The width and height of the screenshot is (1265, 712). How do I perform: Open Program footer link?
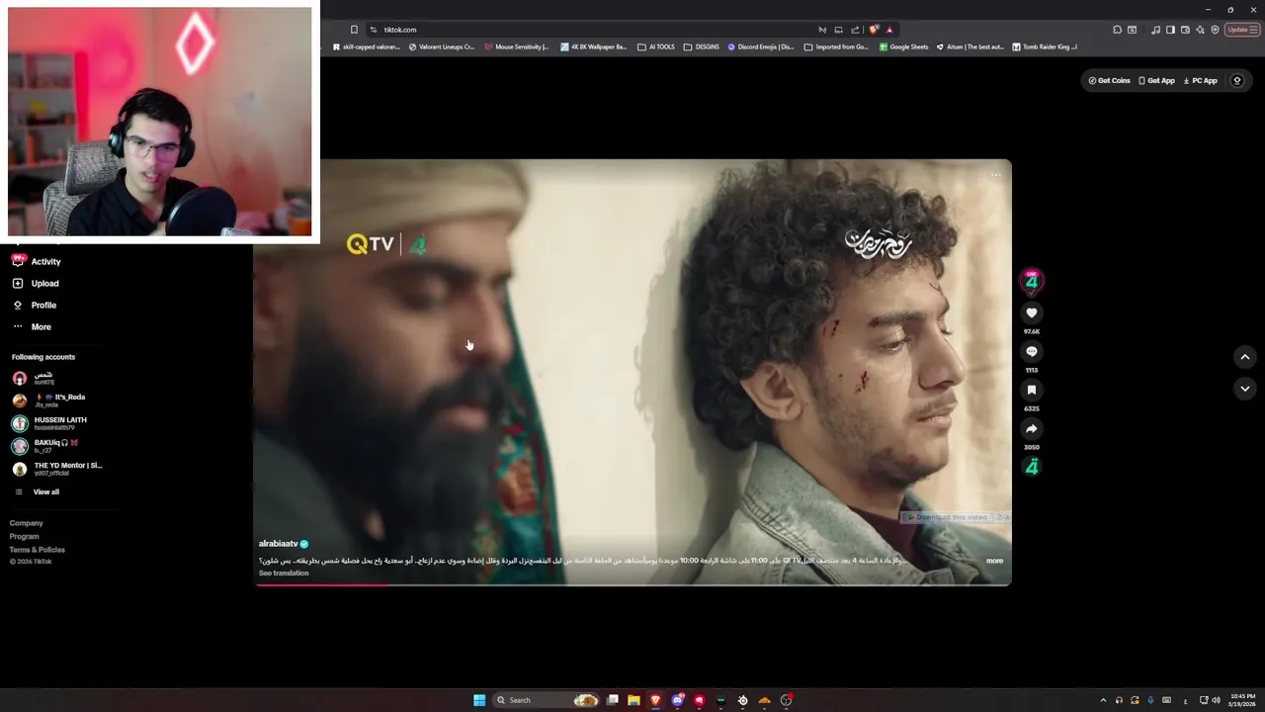click(x=25, y=536)
